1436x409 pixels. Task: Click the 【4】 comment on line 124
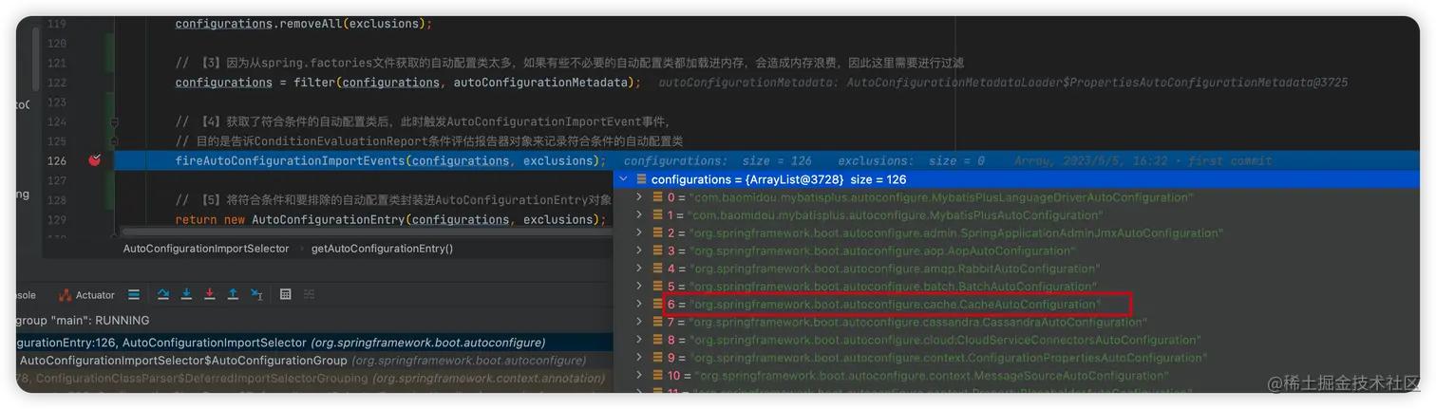[423, 121]
